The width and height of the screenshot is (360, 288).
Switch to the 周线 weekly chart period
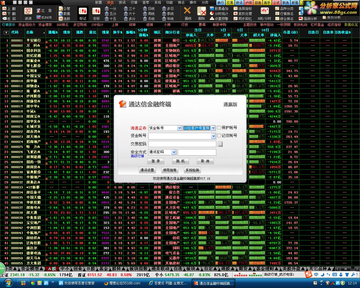pos(149,13)
